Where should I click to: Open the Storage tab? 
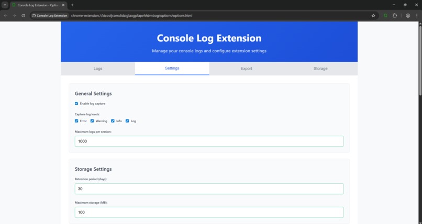coord(320,69)
